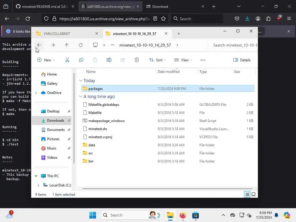296x222 pixels.
Task: Open File Explorer from taskbar
Action: pyautogui.click(x=170, y=215)
